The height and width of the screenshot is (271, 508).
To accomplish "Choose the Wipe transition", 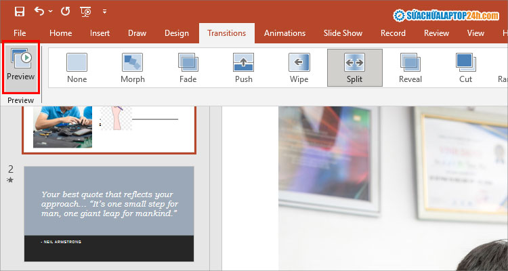I will [299, 68].
